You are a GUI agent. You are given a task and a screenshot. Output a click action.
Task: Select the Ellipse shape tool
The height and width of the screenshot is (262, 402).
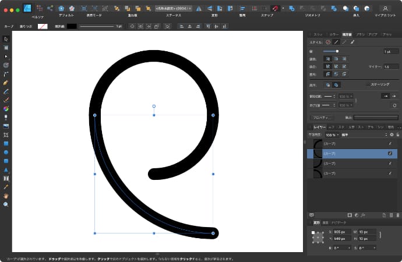[x=6, y=152]
